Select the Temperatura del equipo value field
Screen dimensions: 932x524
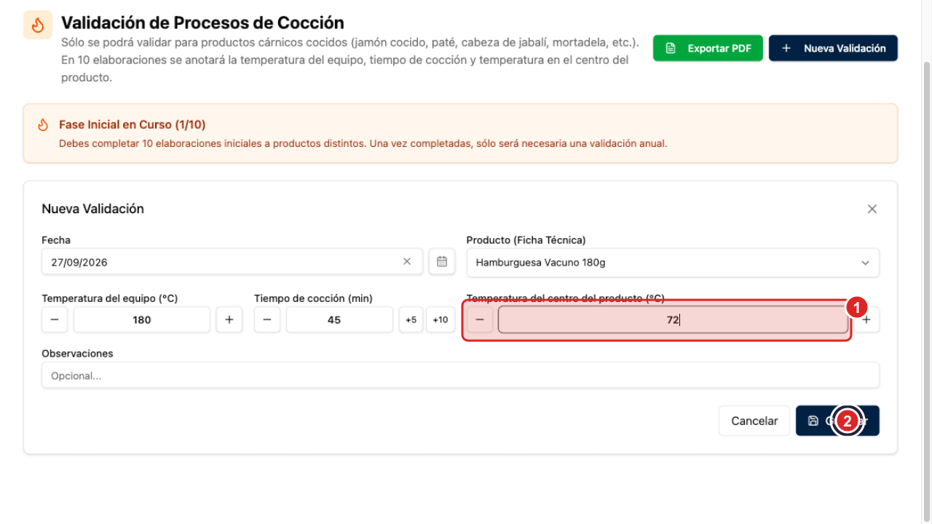click(x=142, y=319)
